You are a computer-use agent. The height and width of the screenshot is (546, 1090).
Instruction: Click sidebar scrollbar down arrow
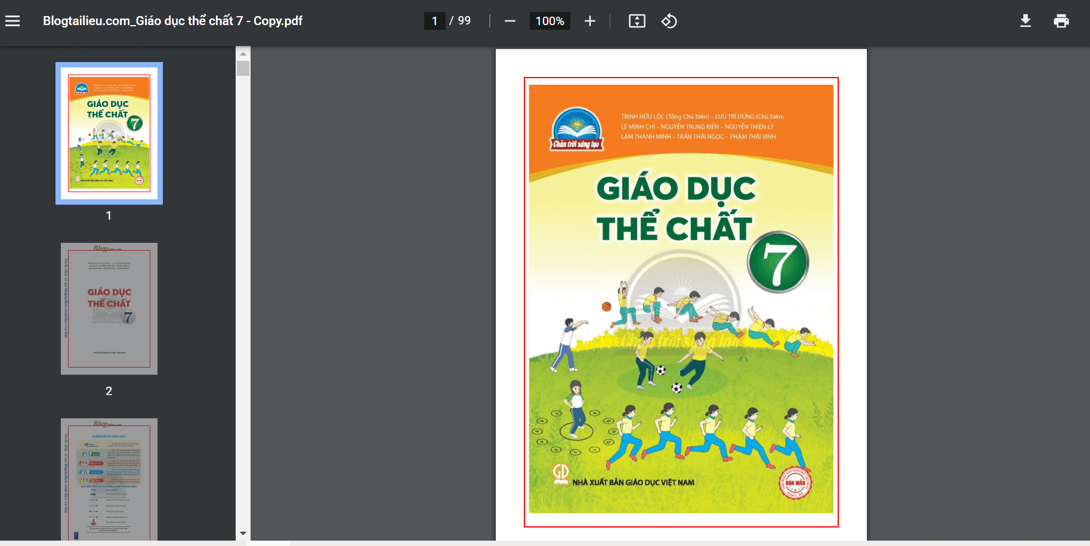click(243, 533)
